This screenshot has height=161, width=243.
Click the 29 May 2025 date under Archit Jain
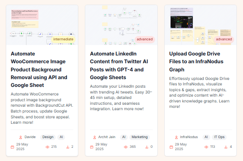point(101,147)
